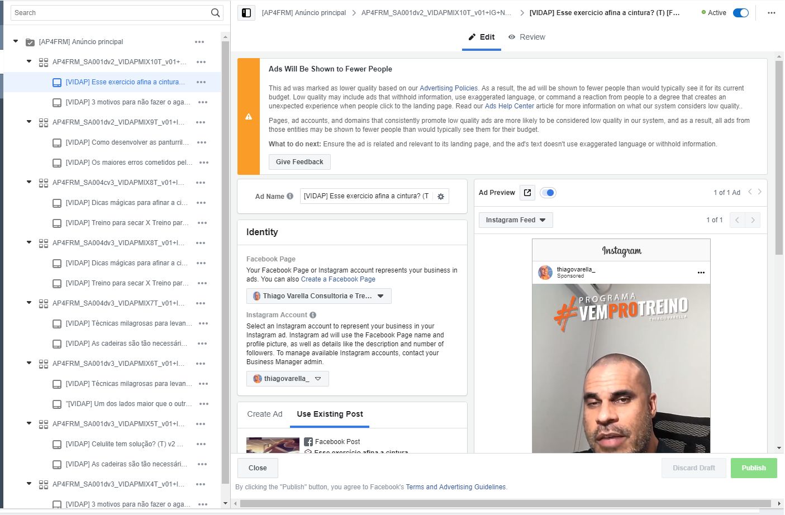Focus the Search input field
785x515 pixels.
coord(111,13)
